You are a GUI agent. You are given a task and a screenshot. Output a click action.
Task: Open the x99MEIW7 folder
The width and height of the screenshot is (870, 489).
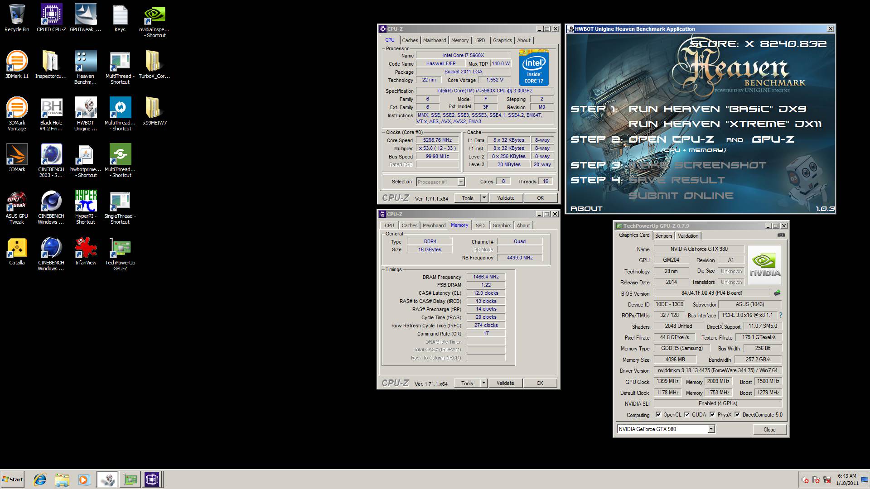pyautogui.click(x=155, y=111)
